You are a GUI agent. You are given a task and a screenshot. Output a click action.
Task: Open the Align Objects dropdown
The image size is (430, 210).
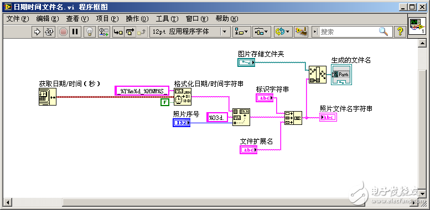tap(241, 32)
